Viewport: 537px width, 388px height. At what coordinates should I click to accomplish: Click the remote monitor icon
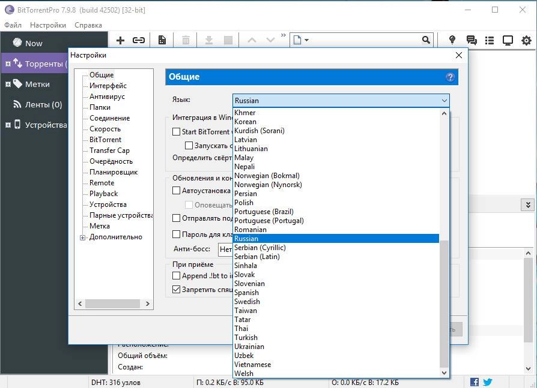click(x=508, y=40)
